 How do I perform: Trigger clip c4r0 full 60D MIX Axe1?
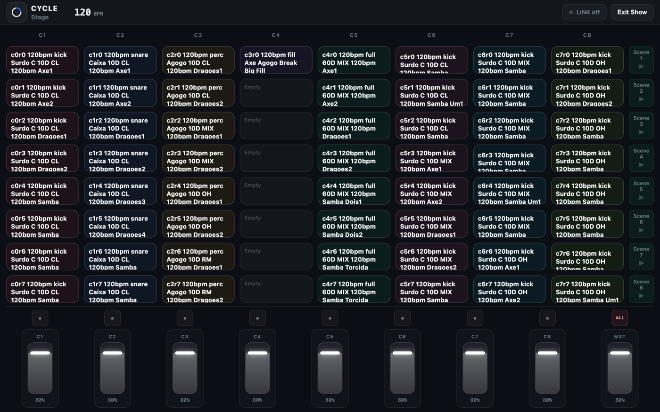click(354, 60)
